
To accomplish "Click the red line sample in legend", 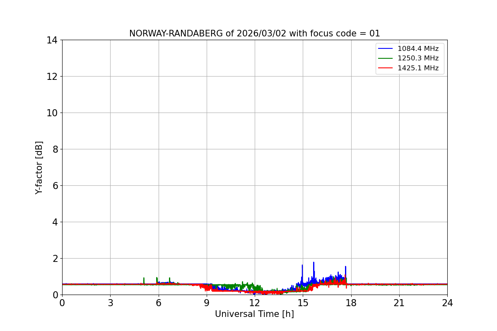I will click(386, 68).
